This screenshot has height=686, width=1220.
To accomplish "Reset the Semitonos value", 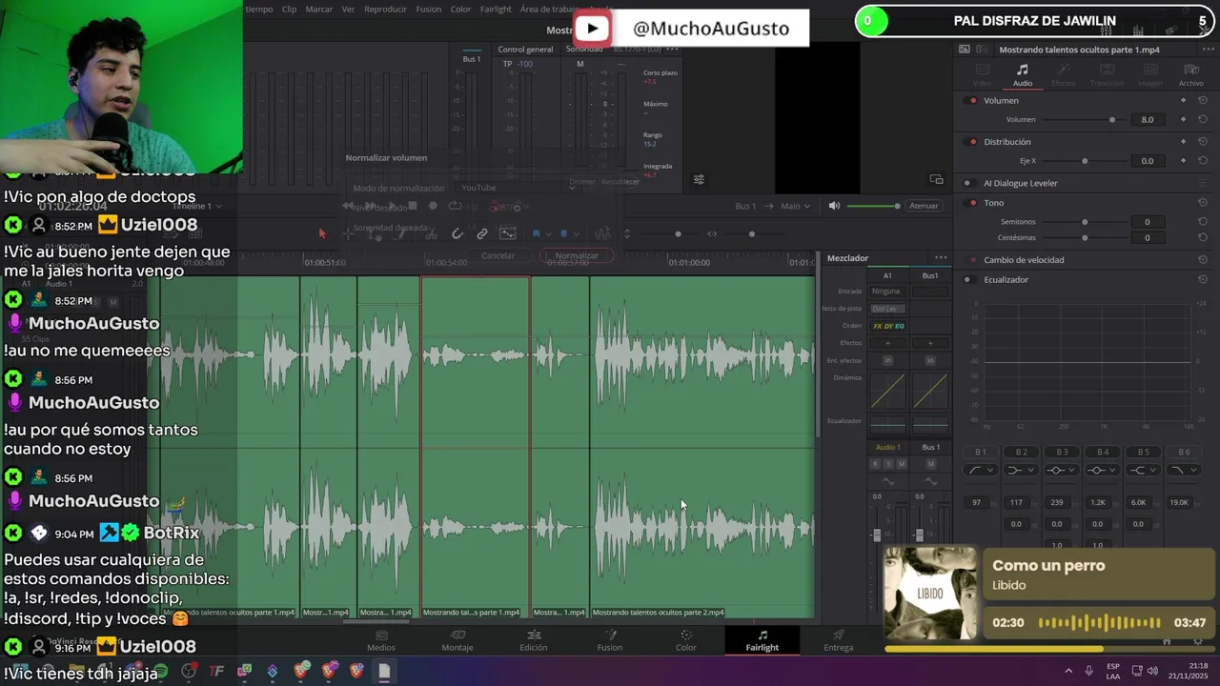I will click(1203, 222).
